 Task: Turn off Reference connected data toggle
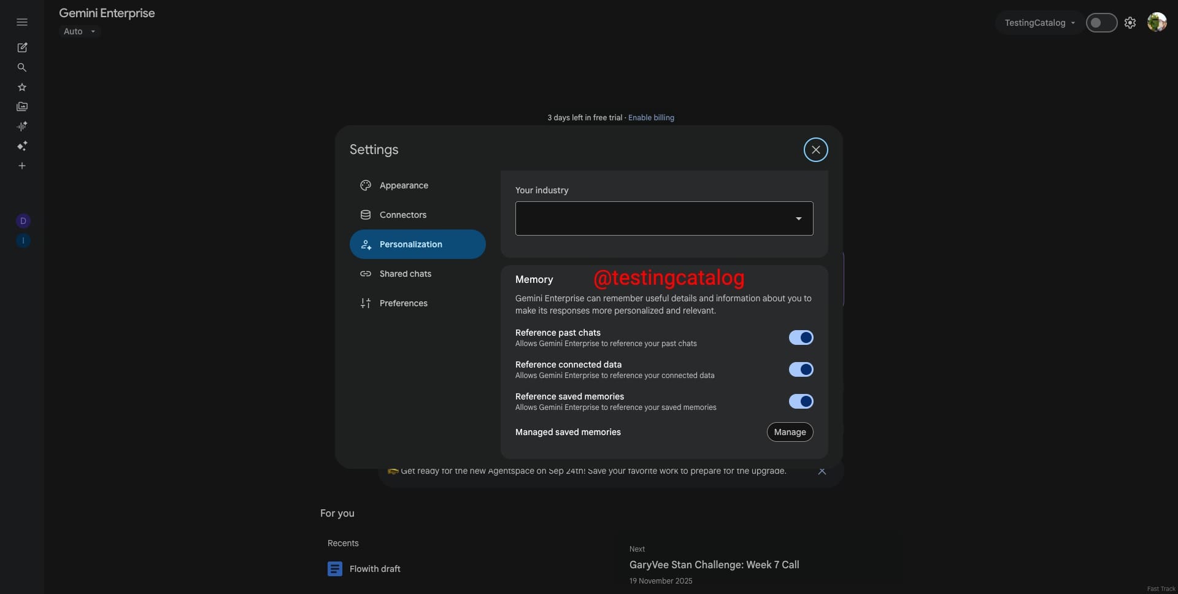[801, 369]
